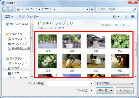Select ライブラリ in navigation pane

[x=14, y=58]
